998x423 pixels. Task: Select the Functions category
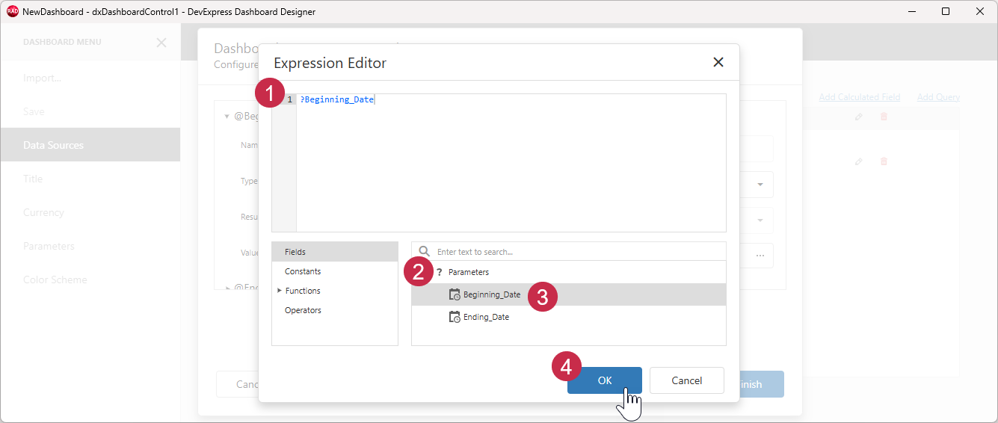coord(335,291)
